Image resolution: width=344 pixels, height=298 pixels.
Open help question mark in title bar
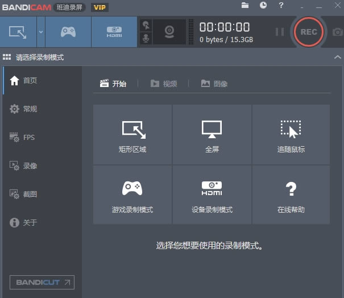(x=281, y=5)
